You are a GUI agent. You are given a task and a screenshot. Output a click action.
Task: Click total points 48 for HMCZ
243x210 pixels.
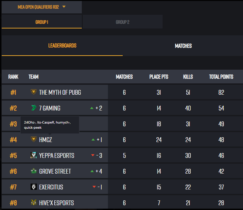tap(221, 140)
